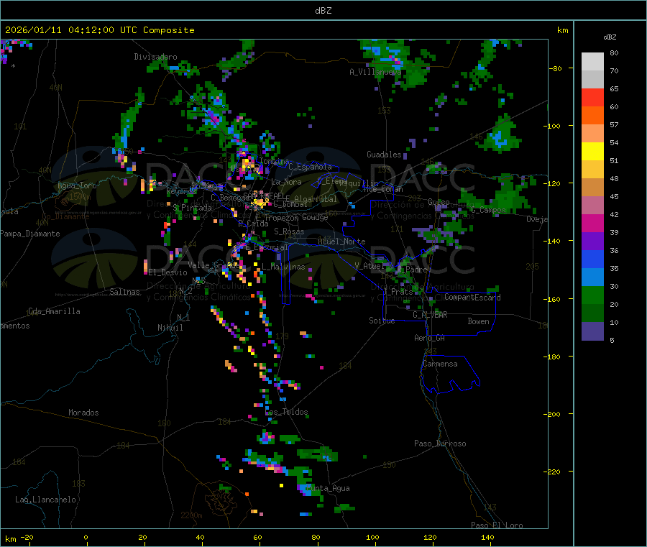Click the red 60–65 dBZ legend swatch

(592, 97)
